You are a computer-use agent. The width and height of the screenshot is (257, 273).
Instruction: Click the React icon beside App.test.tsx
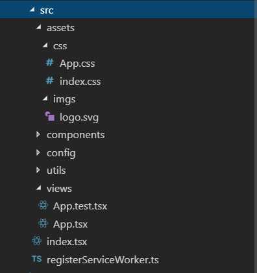(43, 205)
